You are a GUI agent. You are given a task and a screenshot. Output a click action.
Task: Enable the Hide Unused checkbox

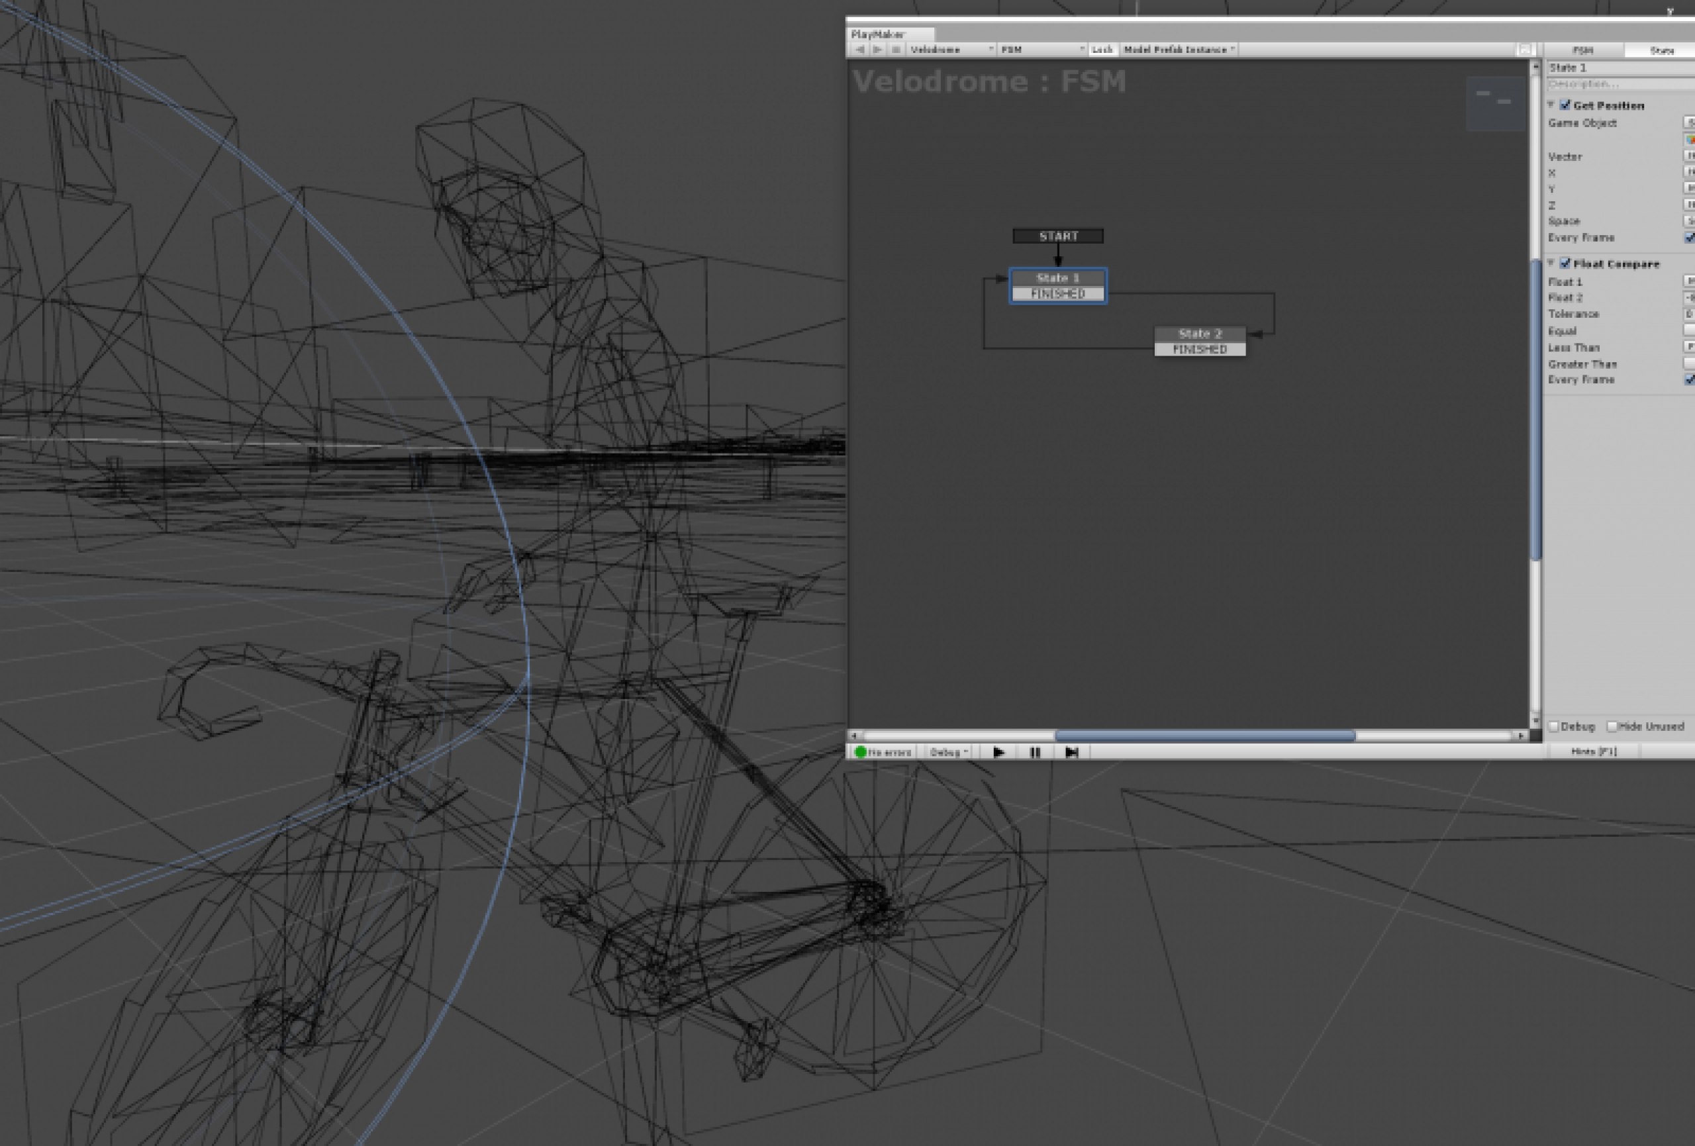pyautogui.click(x=1613, y=726)
